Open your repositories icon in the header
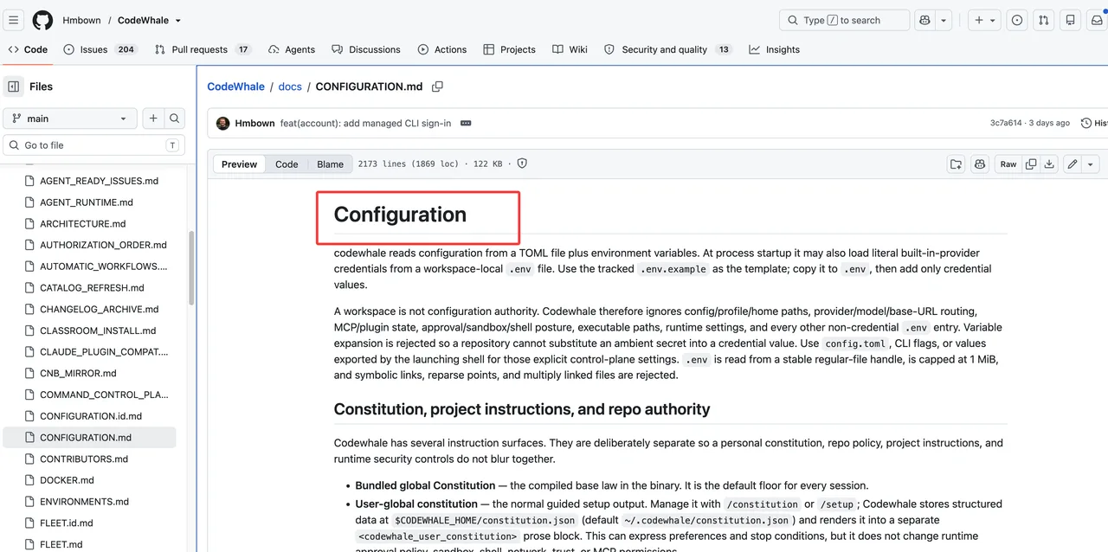1108x552 pixels. tap(1071, 20)
